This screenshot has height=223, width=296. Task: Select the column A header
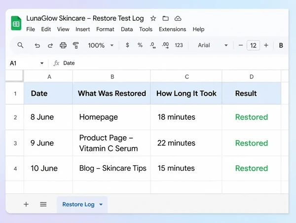pyautogui.click(x=48, y=76)
